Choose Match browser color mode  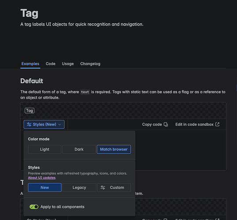114,149
